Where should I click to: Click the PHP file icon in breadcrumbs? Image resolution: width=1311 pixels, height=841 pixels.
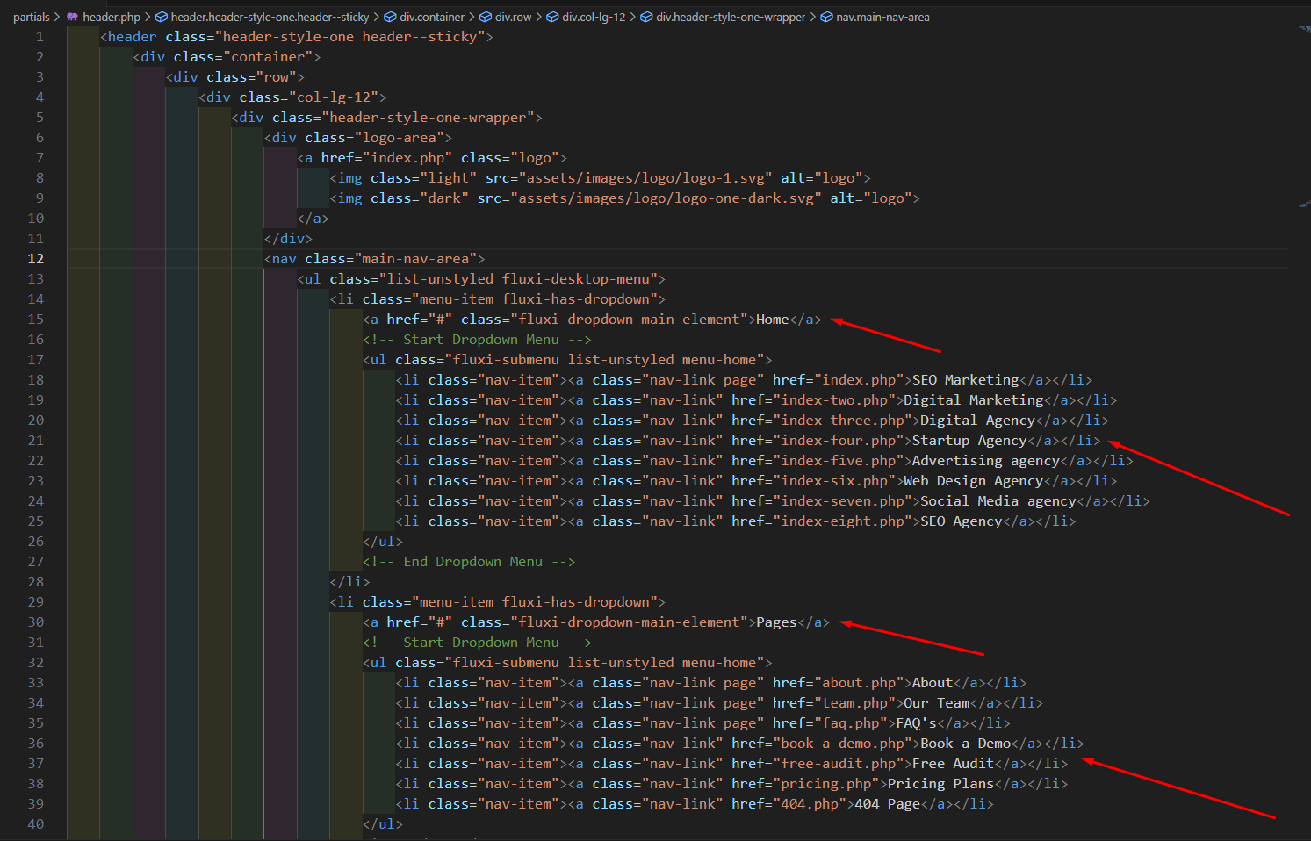pyautogui.click(x=73, y=17)
